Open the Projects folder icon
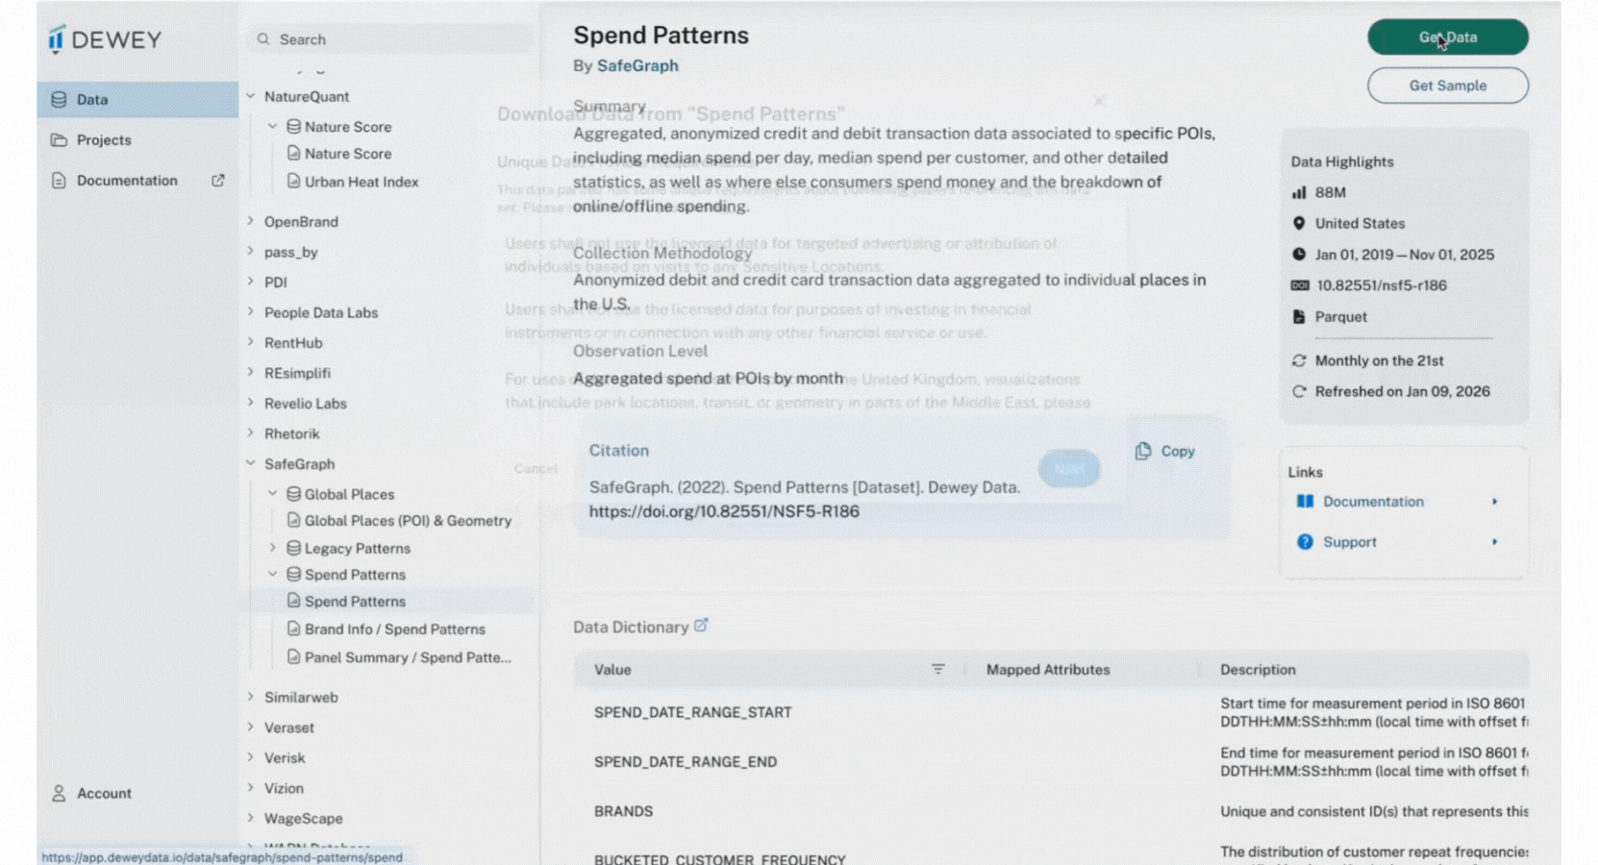Screen dimensions: 1598x865 60,139
